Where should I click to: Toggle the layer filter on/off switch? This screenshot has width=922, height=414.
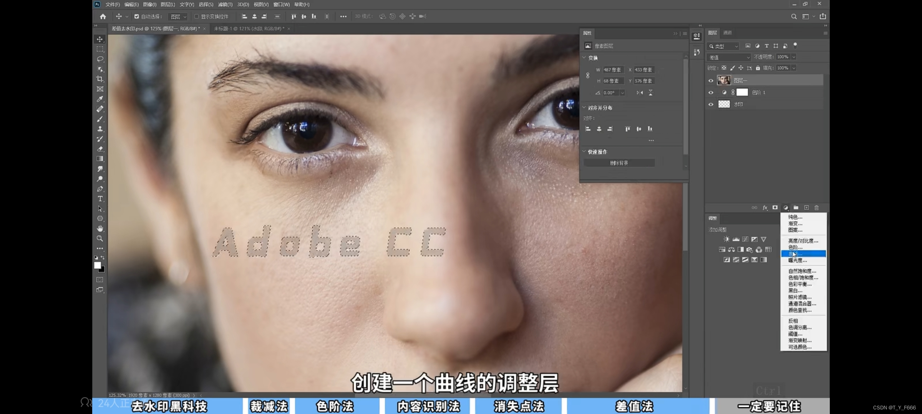coord(795,45)
